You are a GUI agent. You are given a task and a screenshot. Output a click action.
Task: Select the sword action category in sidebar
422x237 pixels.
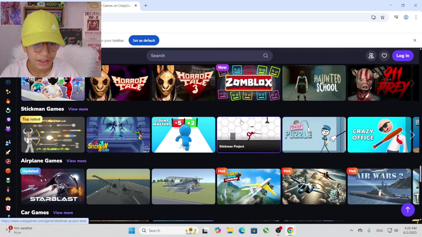[x=8, y=152]
